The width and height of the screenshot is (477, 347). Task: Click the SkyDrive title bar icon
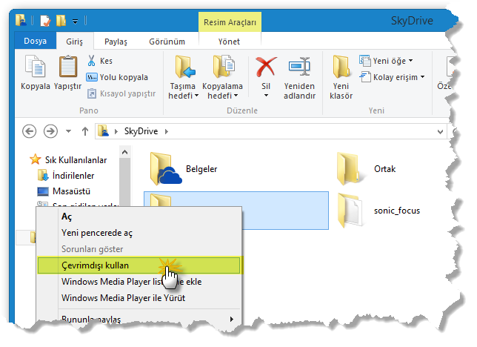click(21, 20)
